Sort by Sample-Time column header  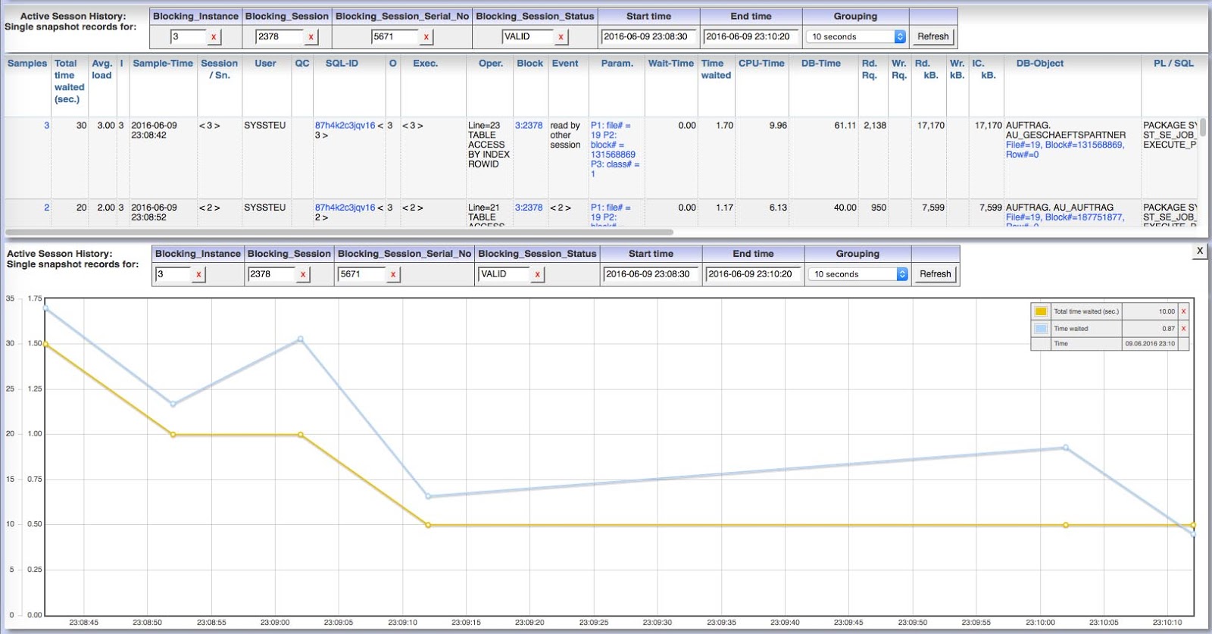[163, 64]
